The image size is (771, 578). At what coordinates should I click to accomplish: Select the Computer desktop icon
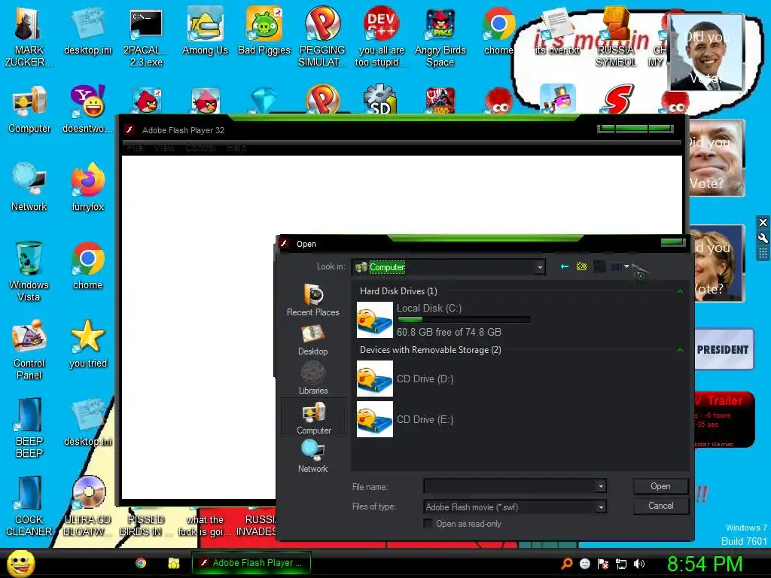[29, 109]
